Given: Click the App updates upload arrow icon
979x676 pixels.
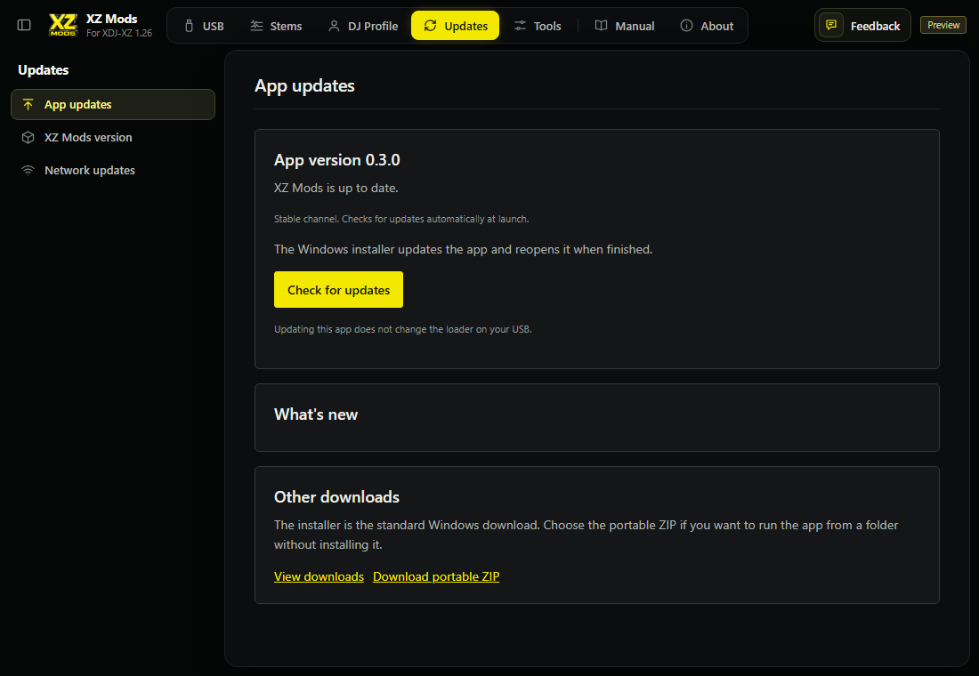Looking at the screenshot, I should [28, 104].
